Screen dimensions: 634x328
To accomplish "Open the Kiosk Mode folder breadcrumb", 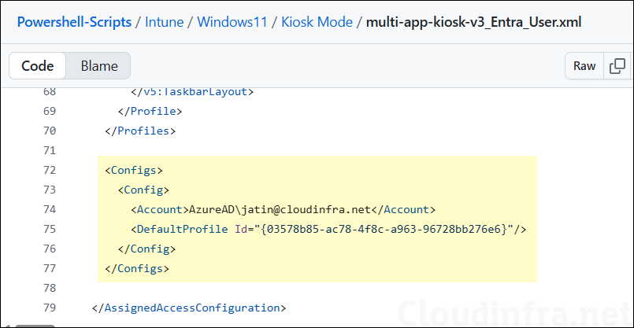I will (317, 21).
